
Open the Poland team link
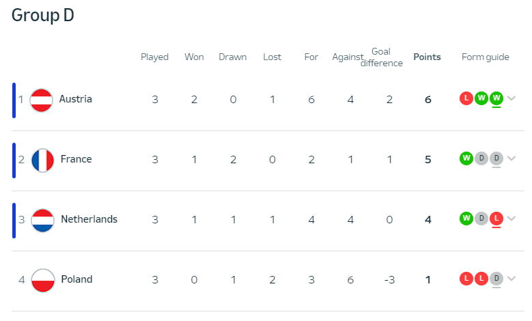(x=76, y=279)
